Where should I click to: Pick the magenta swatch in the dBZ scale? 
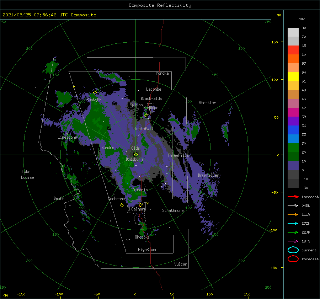click(293, 112)
